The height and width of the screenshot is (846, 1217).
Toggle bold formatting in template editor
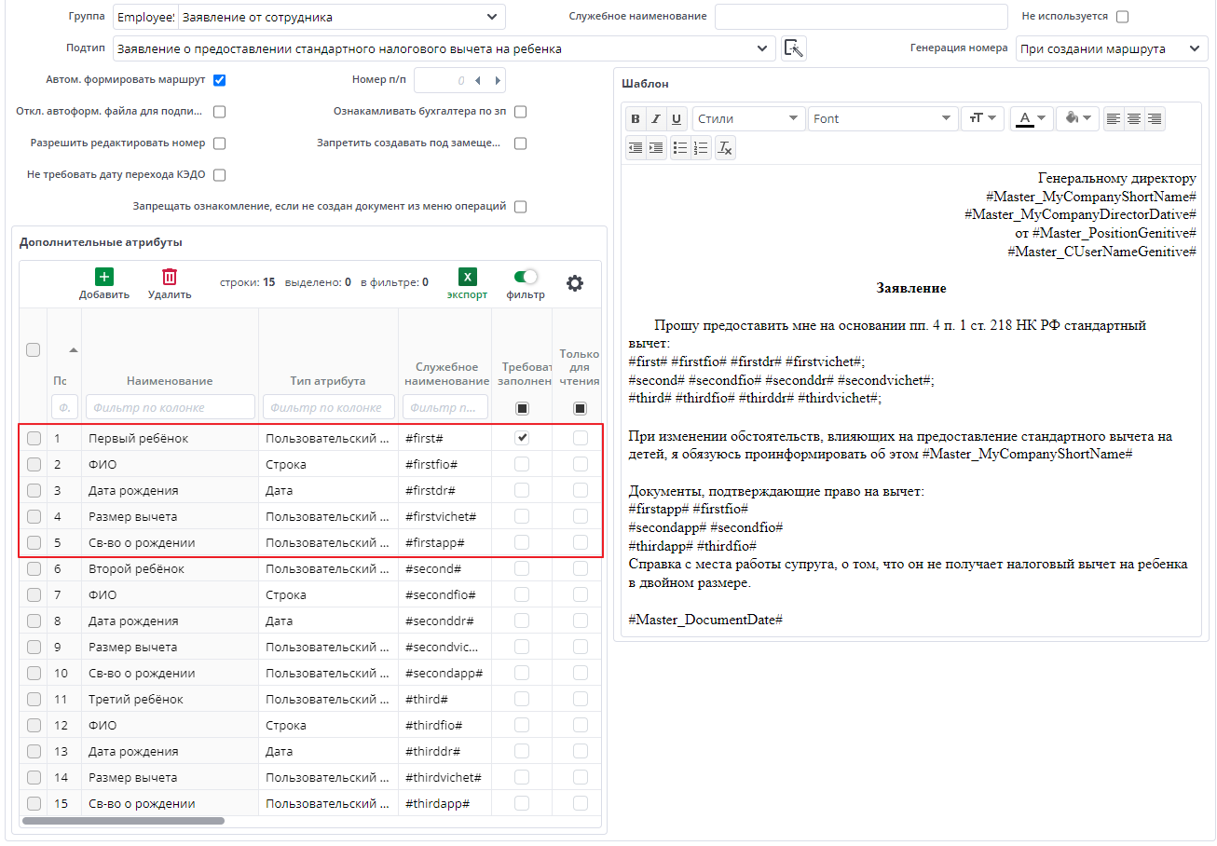636,119
